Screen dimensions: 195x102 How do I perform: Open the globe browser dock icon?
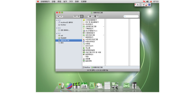tap(69, 86)
